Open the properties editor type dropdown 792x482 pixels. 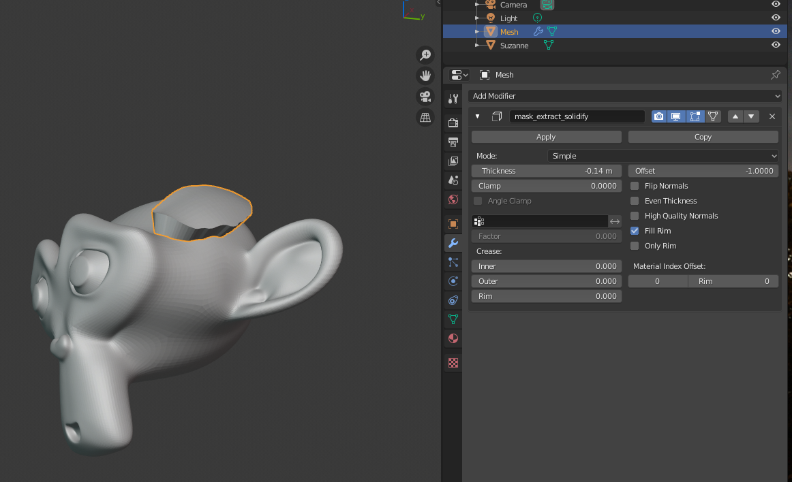459,75
